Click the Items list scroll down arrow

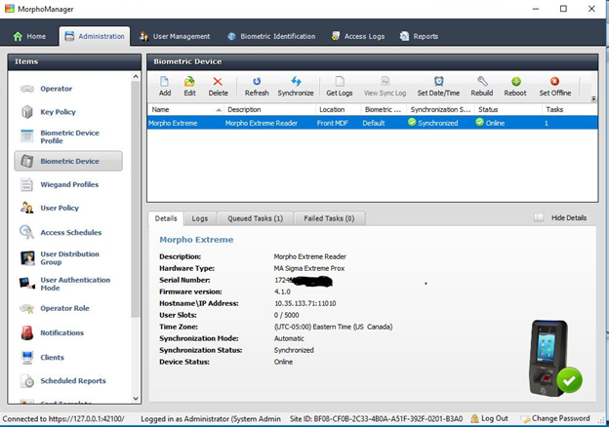136,399
